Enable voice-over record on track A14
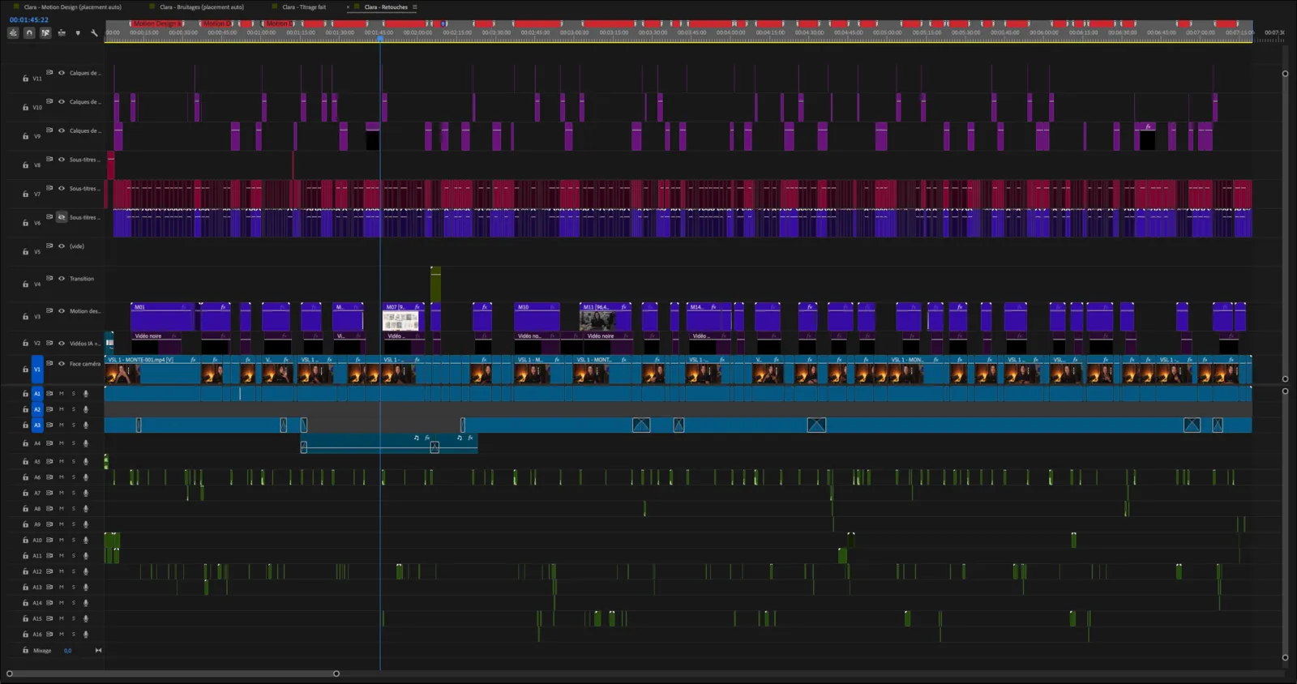Viewport: 1297px width, 684px height. [x=85, y=603]
